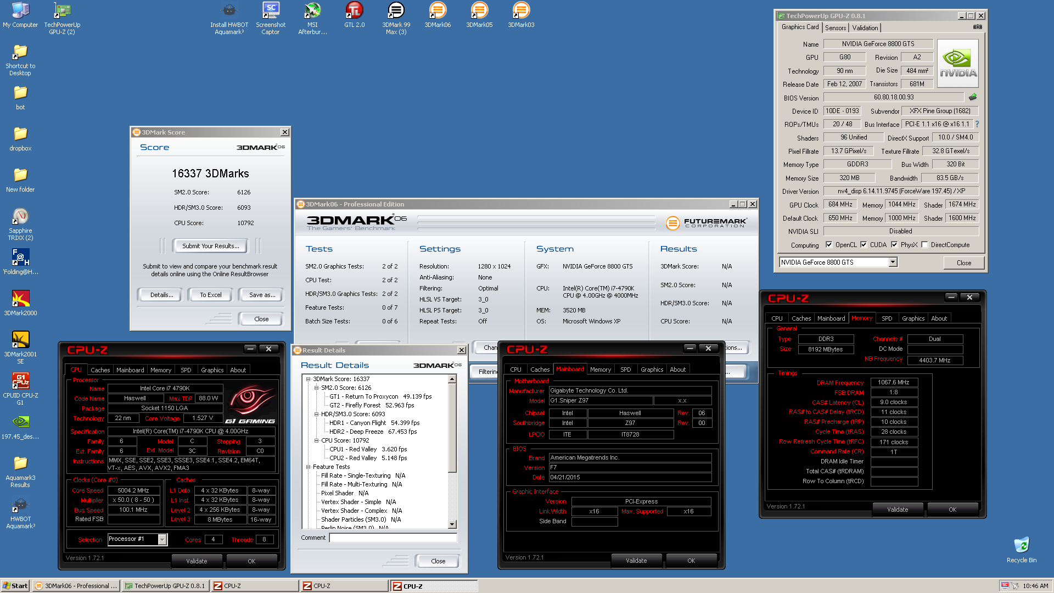1054x593 pixels.
Task: Click Start button on taskbar
Action: pos(15,586)
